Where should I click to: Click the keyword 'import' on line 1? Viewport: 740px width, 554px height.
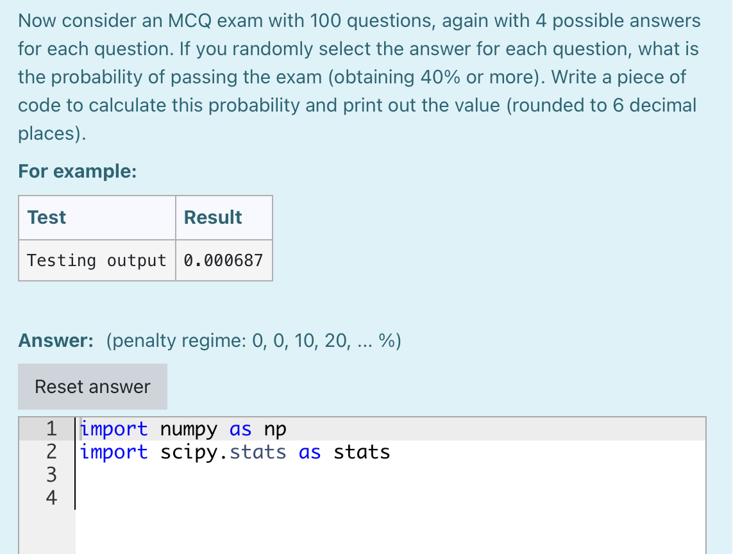point(115,428)
